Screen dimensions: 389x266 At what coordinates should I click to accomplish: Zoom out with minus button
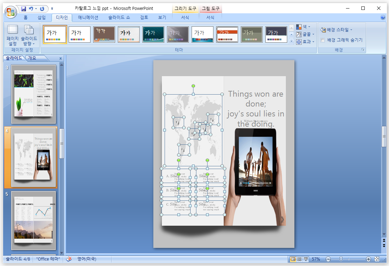tap(328, 259)
